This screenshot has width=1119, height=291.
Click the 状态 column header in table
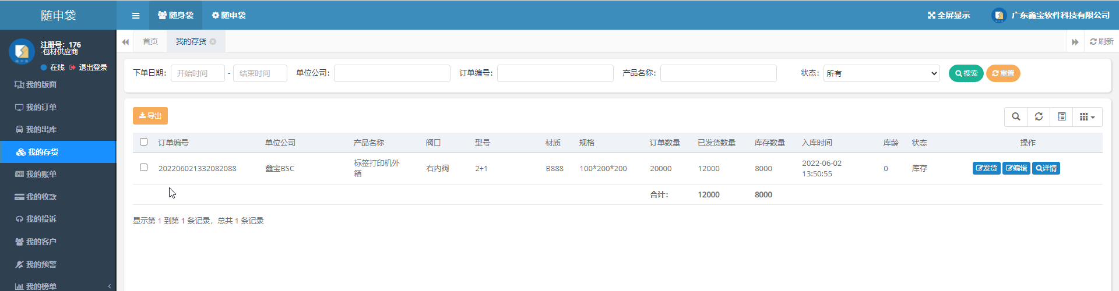920,143
